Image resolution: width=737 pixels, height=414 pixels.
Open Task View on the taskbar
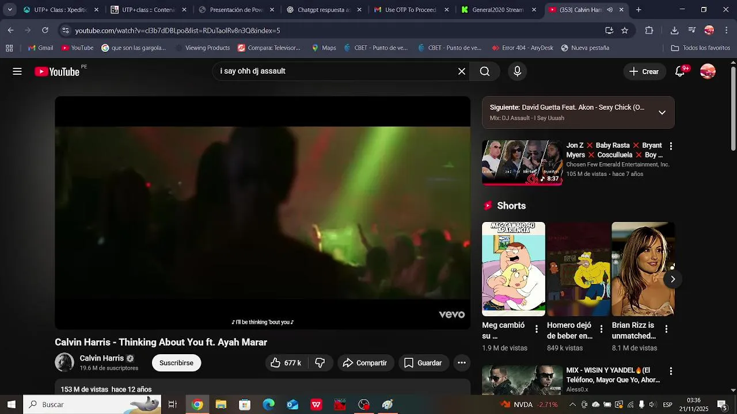[172, 404]
